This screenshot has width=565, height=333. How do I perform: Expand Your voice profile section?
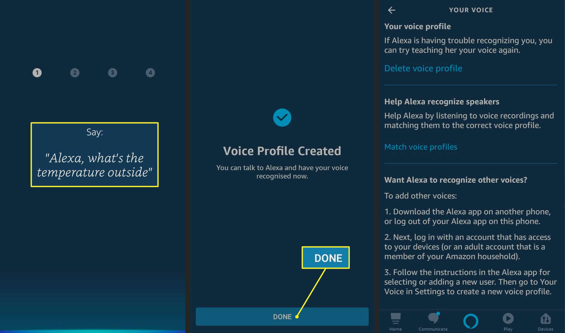423,26
